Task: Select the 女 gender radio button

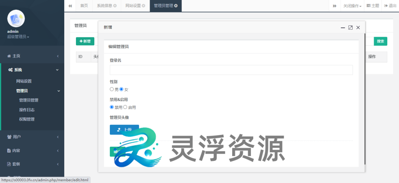Action: pos(122,89)
